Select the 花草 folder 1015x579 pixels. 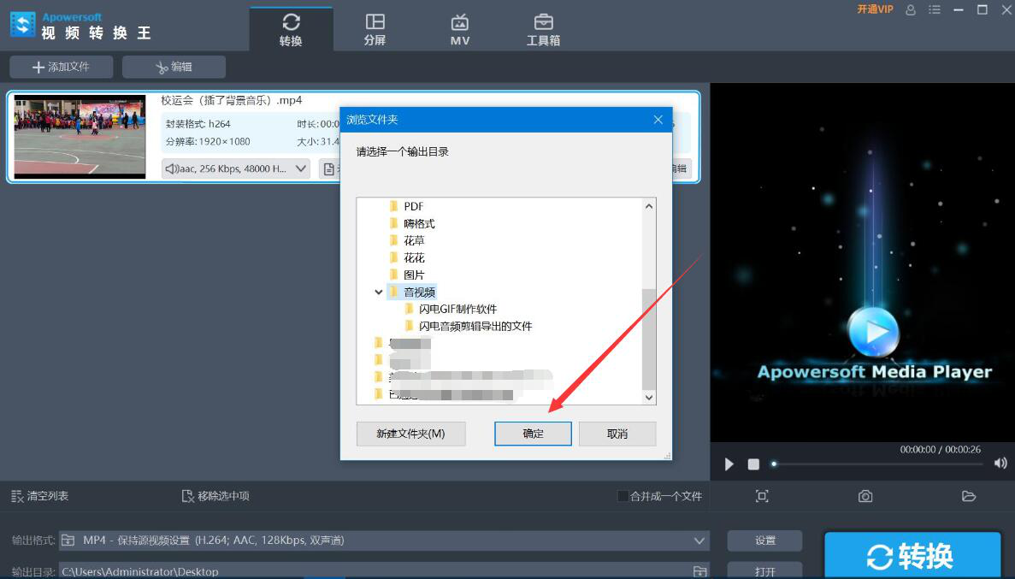click(x=406, y=240)
